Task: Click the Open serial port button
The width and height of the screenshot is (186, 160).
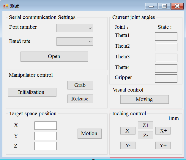Action: click(x=54, y=57)
